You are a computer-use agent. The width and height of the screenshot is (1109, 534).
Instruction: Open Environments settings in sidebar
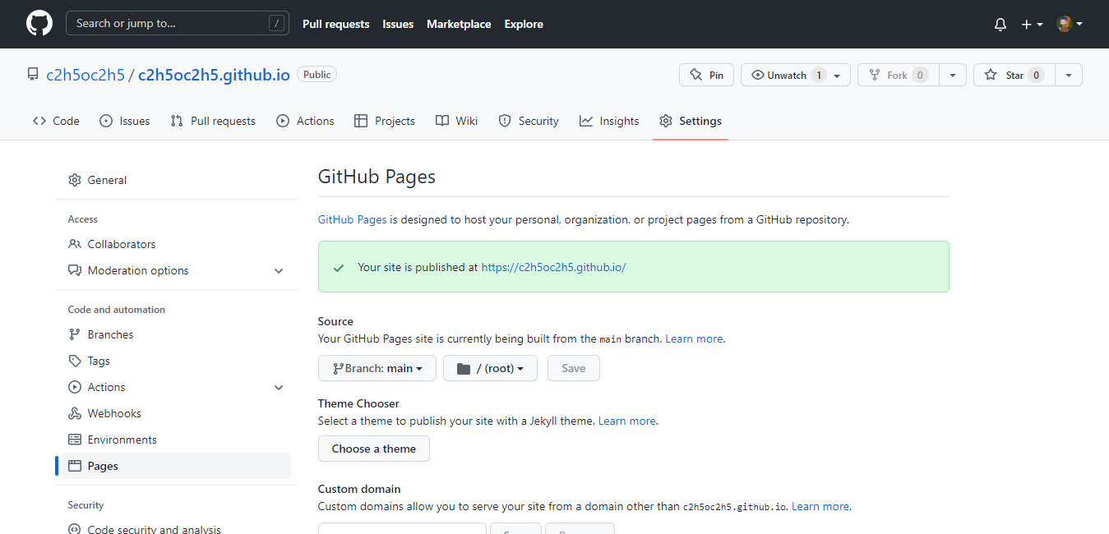pyautogui.click(x=122, y=440)
